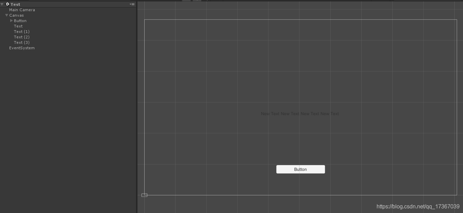
Task: Collapse the Test scene foldout arrow
Action: point(2,4)
